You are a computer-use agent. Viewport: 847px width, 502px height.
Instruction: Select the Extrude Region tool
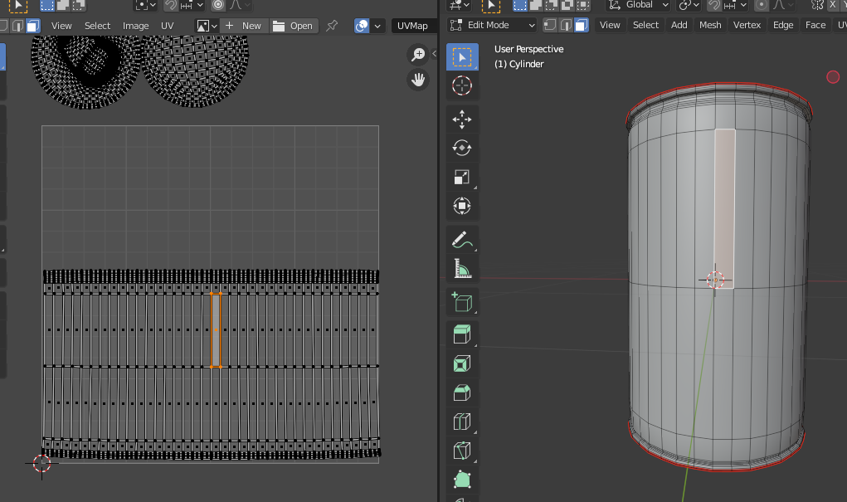click(x=462, y=334)
